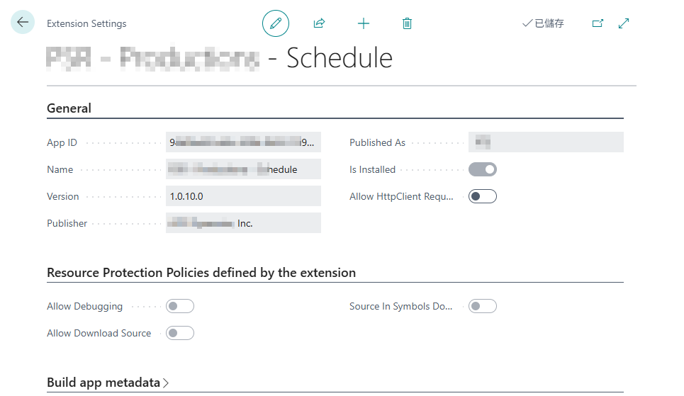Click the plus new icon
Viewport: 684px width, 396px height.
click(364, 23)
